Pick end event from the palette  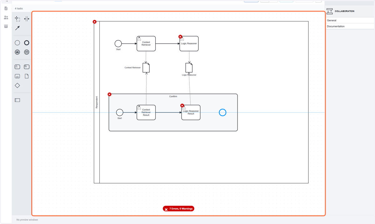(x=27, y=43)
